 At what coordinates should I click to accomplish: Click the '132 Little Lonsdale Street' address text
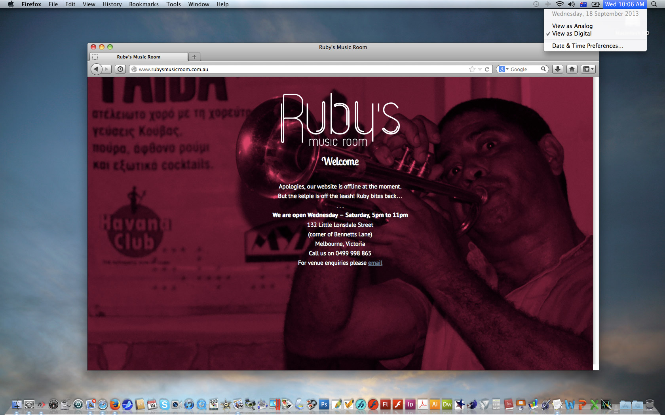pyautogui.click(x=340, y=225)
